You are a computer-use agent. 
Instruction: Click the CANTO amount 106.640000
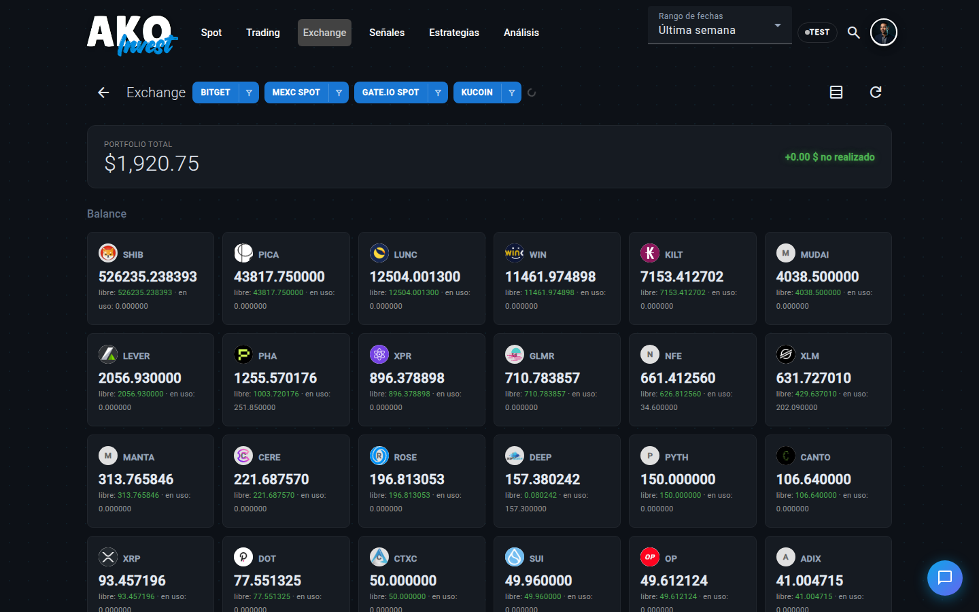pos(814,479)
